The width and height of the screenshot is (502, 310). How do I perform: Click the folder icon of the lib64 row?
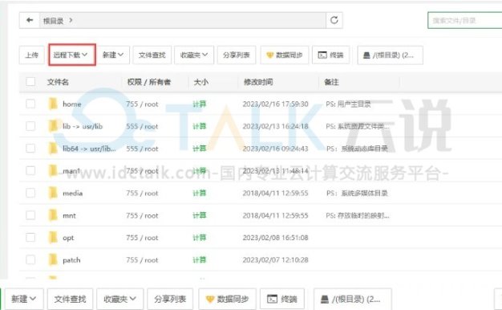(53, 149)
